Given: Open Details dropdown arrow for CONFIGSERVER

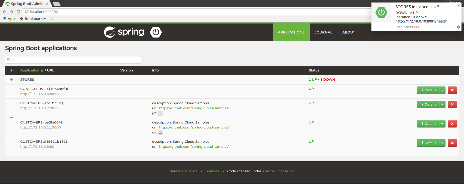Looking at the screenshot, I should (x=442, y=90).
